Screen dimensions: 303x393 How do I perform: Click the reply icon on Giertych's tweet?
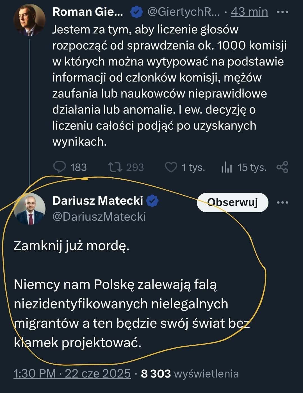tap(60, 167)
